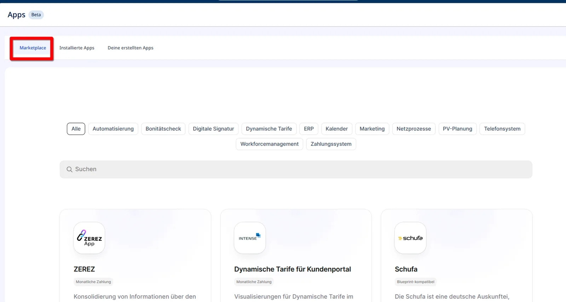Choose the Digitale Signatur filter

pyautogui.click(x=213, y=129)
